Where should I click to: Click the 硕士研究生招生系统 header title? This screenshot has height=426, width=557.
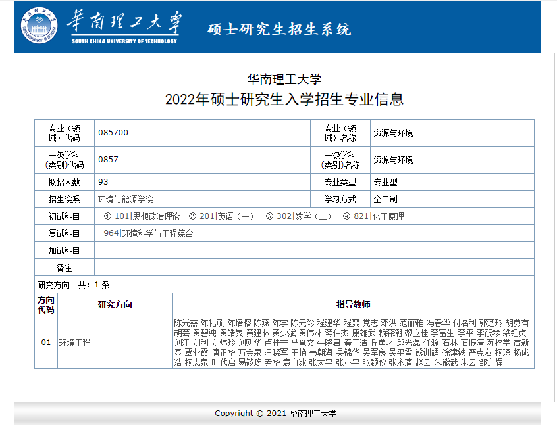(279, 30)
